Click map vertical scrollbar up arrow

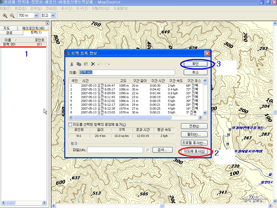275,23
